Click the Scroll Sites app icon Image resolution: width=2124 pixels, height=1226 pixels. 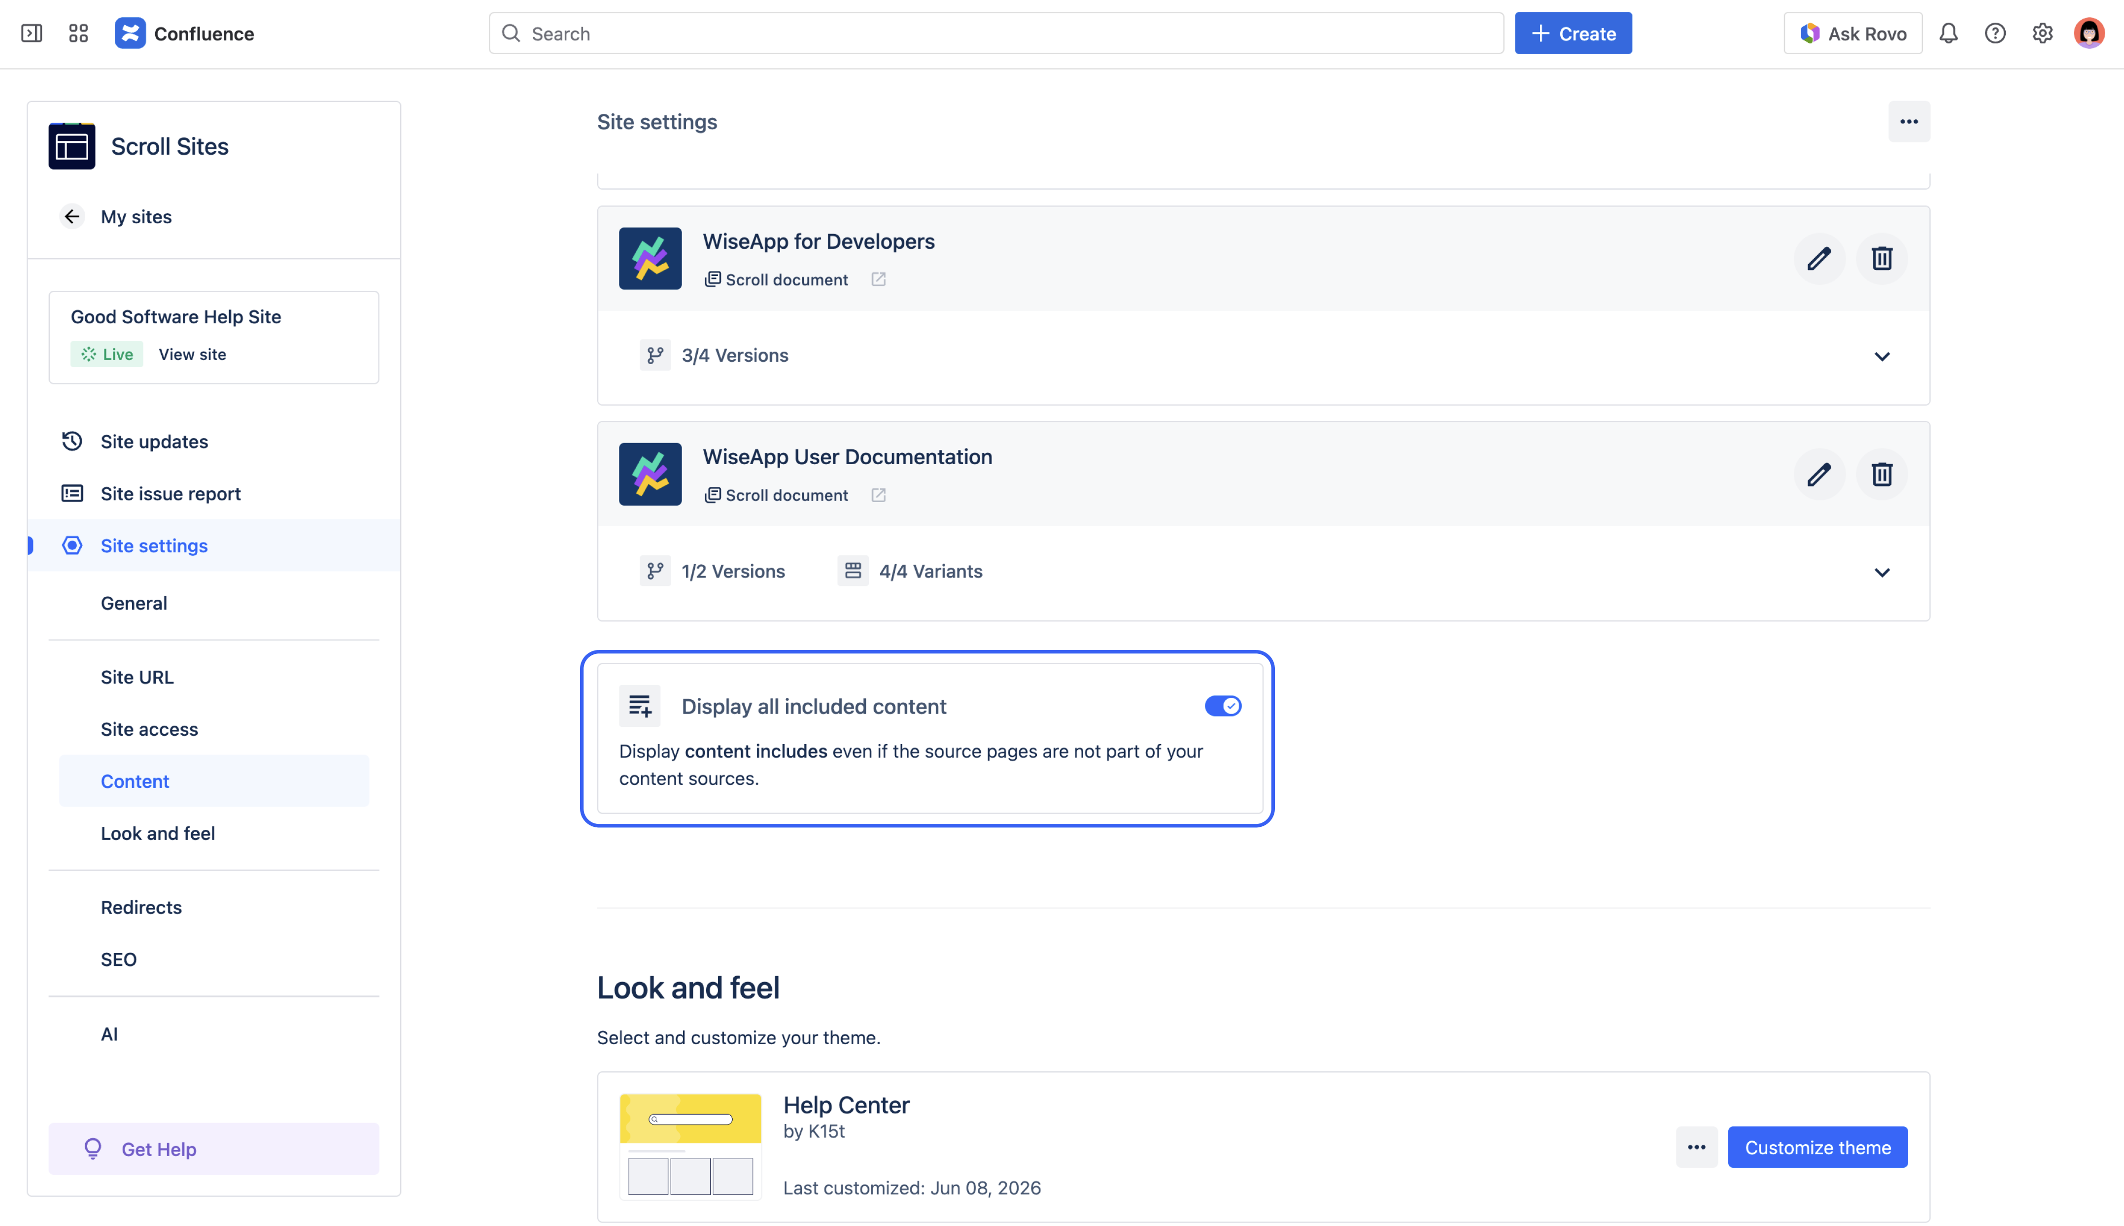click(71, 146)
